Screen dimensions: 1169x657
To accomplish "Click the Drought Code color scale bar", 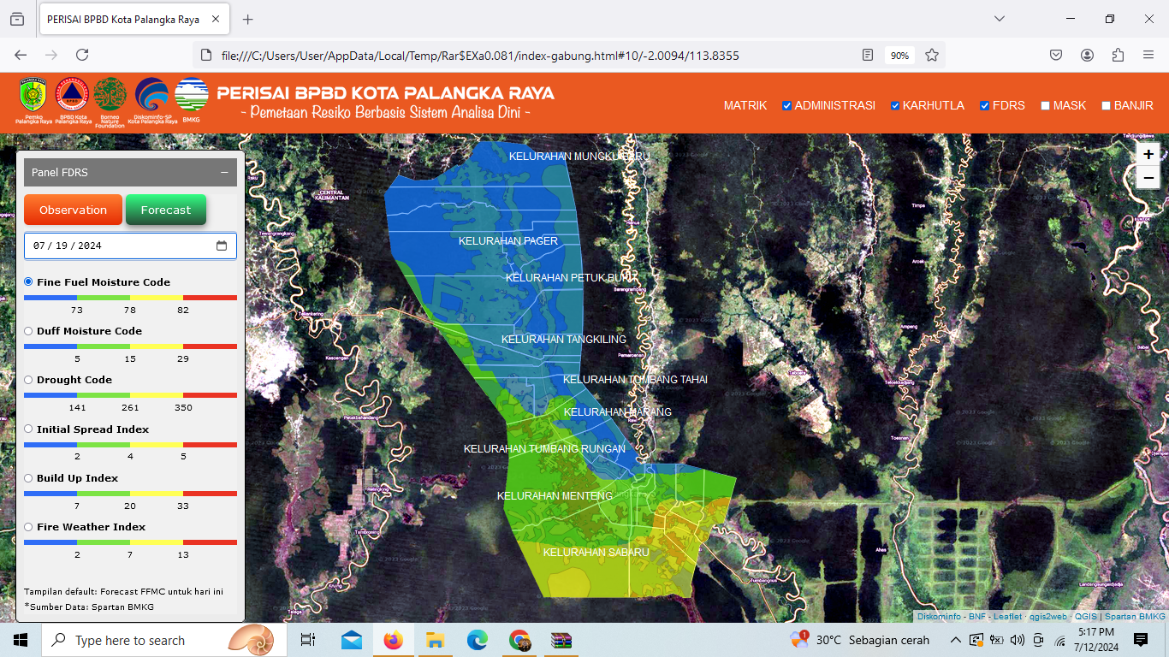I will [x=130, y=395].
